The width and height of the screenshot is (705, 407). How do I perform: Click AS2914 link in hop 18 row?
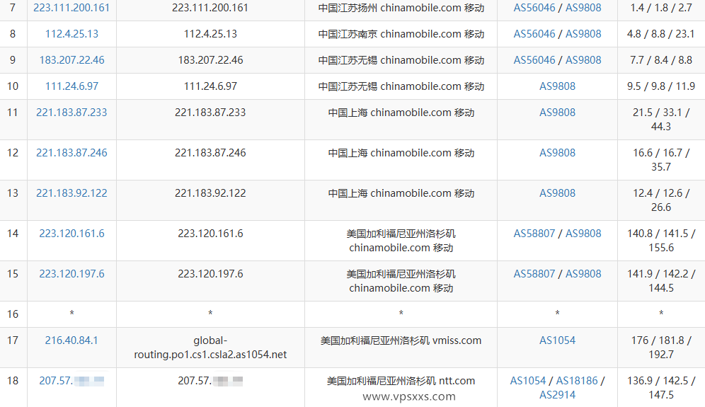557,395
